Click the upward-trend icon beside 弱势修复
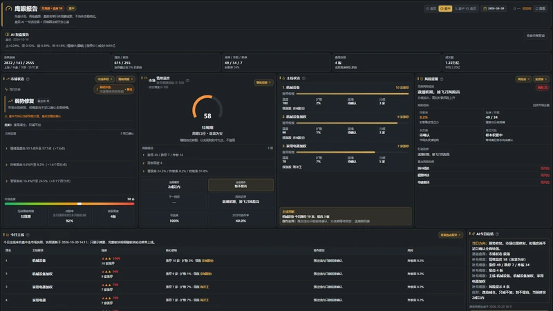 (10, 101)
